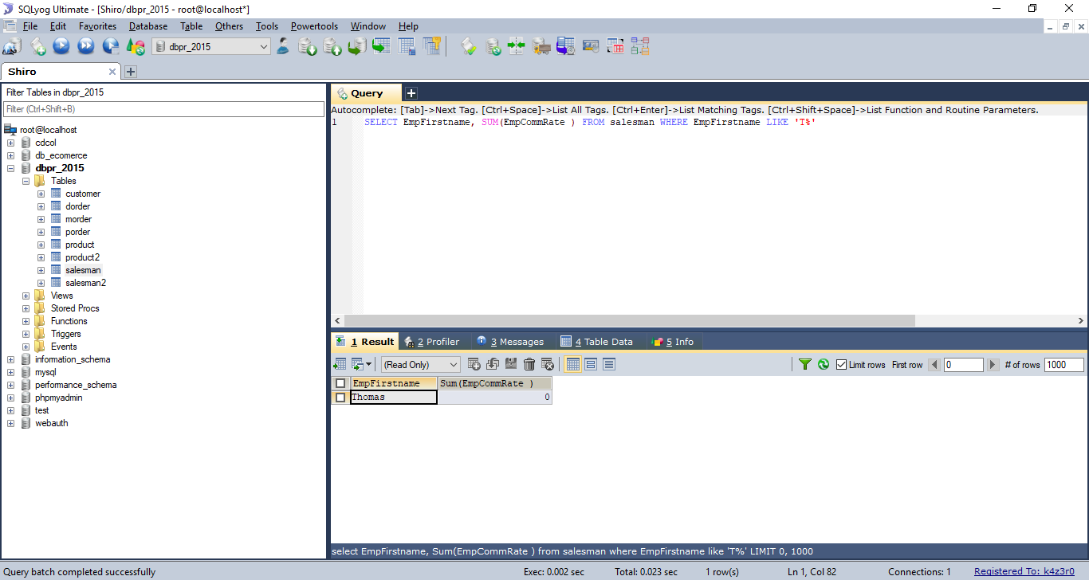
Task: Collapse the dbpr_2015 database node
Action: click(10, 168)
